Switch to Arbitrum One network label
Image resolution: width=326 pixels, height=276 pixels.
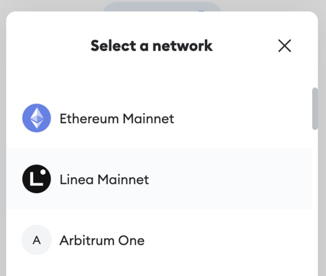102,240
